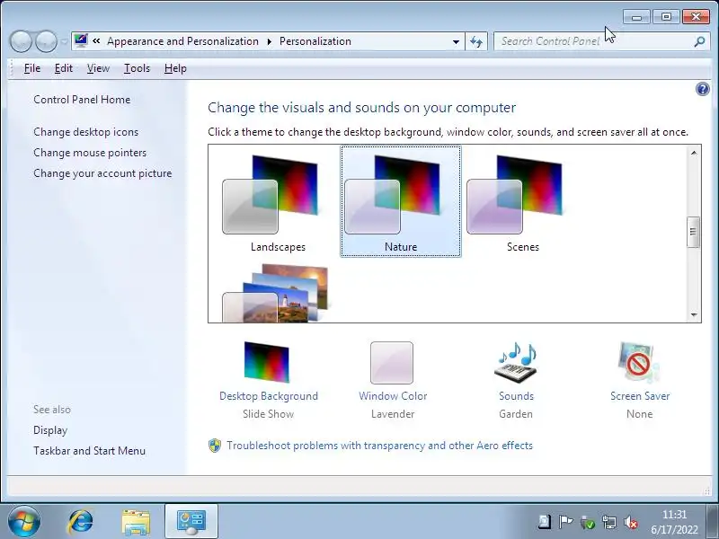Open Change your account picture link
Viewport: 719px width, 539px height.
coord(102,173)
